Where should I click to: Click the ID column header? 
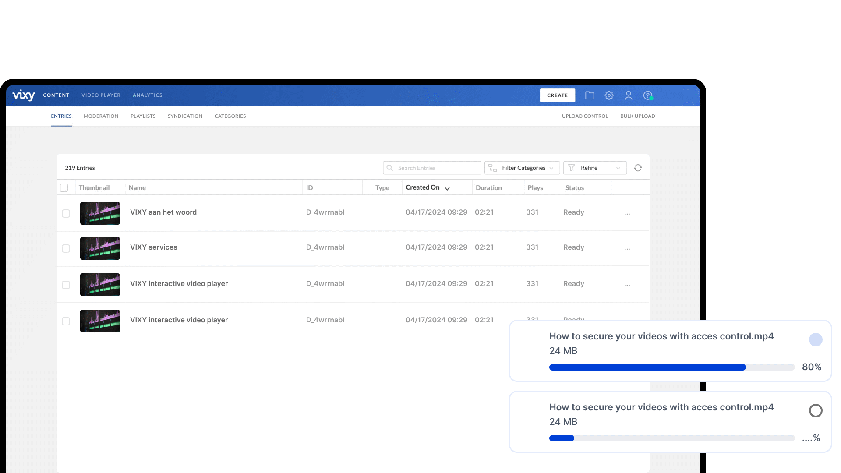pyautogui.click(x=310, y=188)
